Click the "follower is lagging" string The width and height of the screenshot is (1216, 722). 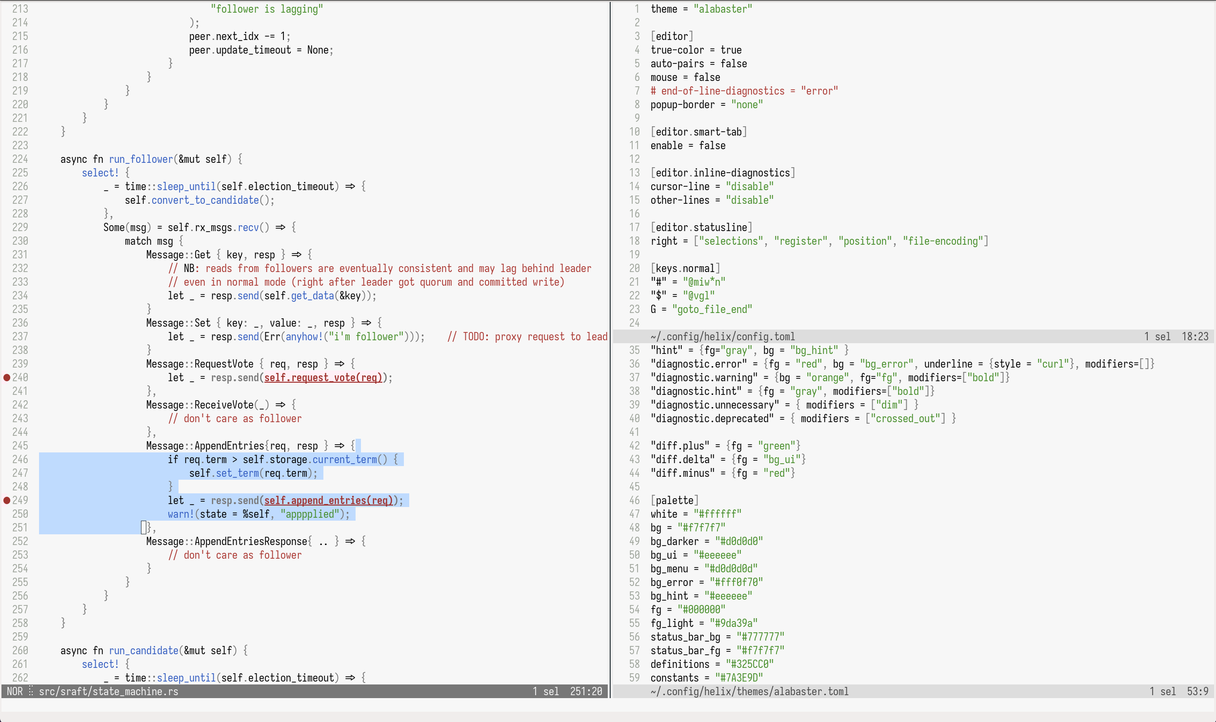click(x=267, y=9)
